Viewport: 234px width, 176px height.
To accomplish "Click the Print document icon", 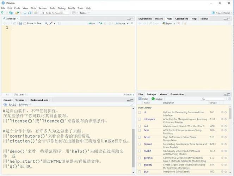I will [36, 13].
